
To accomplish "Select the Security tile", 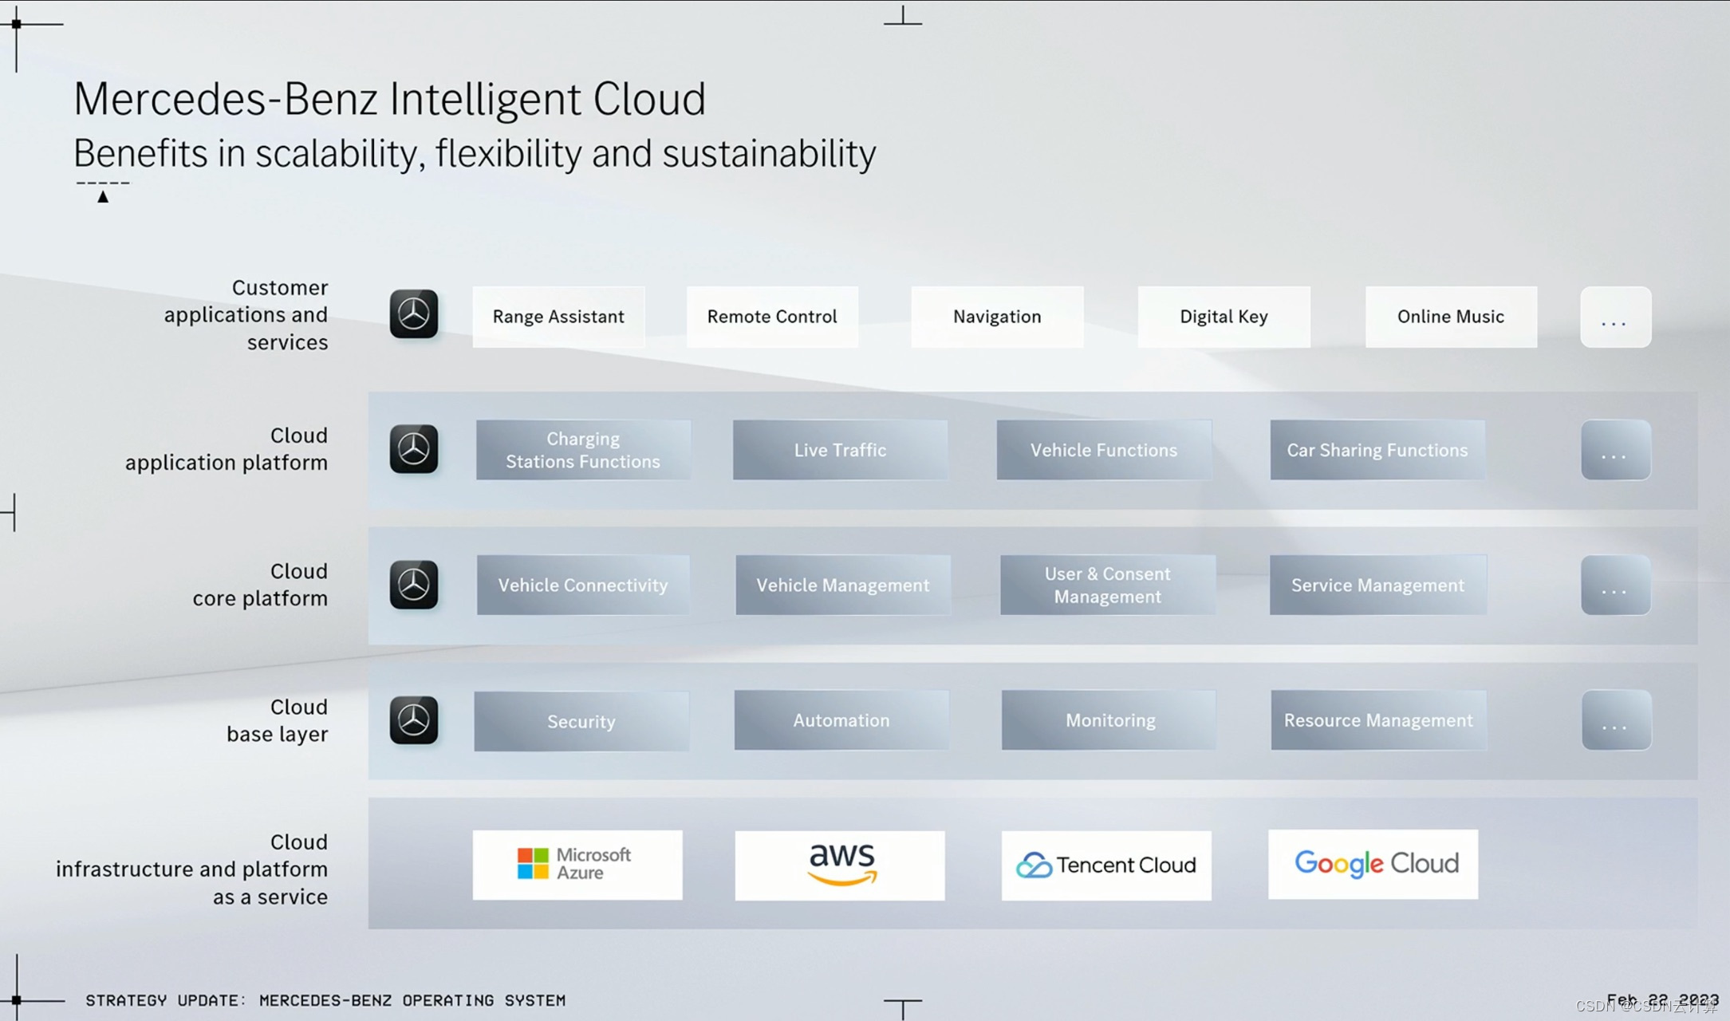I will [581, 721].
